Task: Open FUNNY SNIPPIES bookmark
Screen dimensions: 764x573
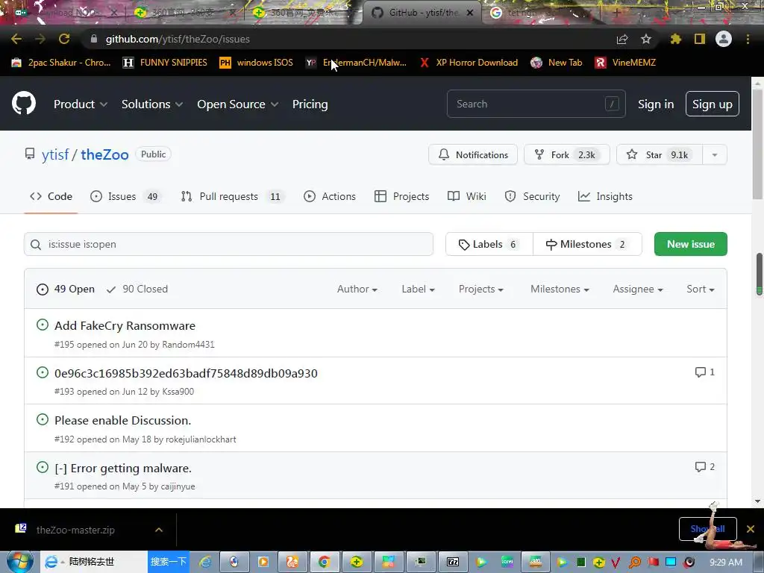Action: (x=165, y=63)
